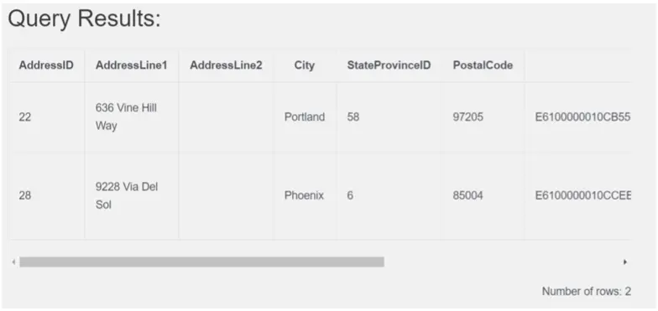Click the AddressID cell with value 28
This screenshot has height=311, width=658.
click(x=46, y=196)
